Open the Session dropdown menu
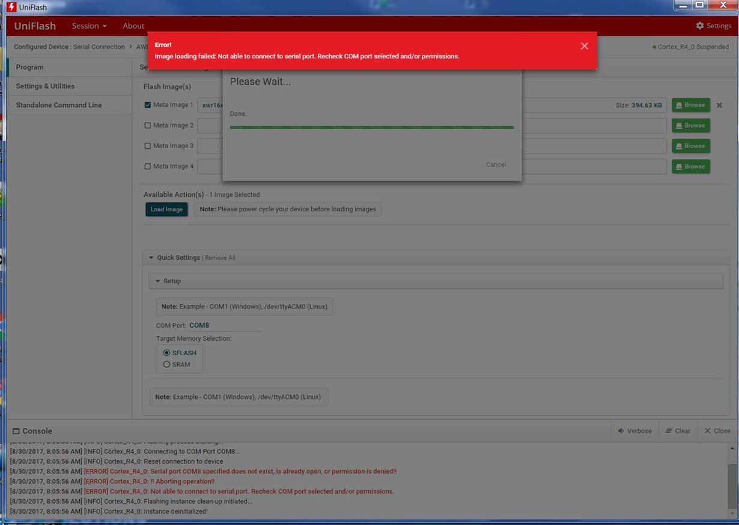The height and width of the screenshot is (525, 739). coord(89,26)
